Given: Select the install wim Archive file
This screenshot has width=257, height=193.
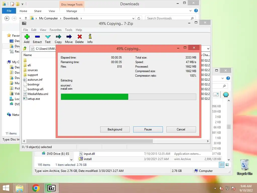Looking at the screenshot, I should 150,159.
